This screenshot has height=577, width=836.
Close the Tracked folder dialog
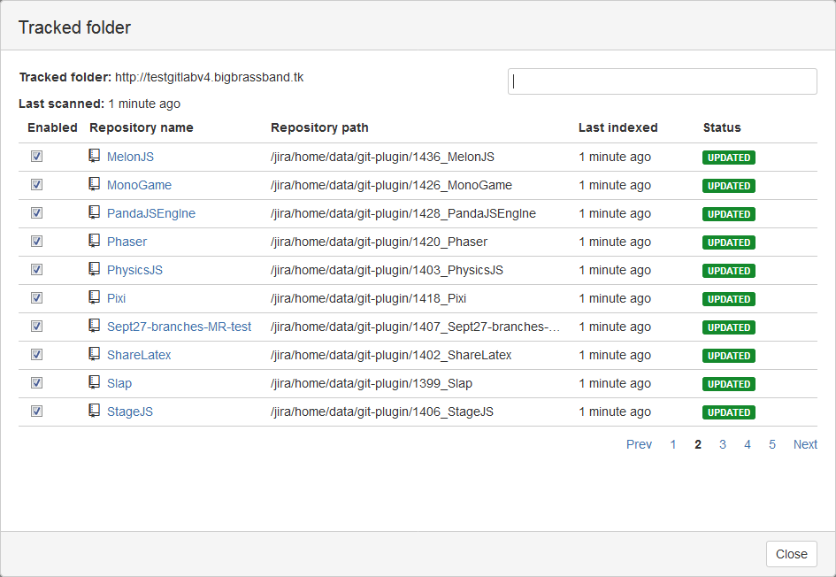tap(791, 554)
